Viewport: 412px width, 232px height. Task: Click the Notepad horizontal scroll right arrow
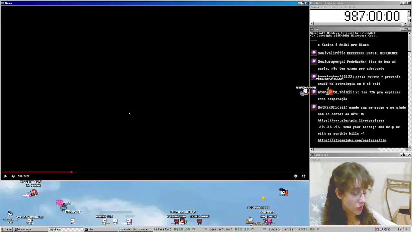[406, 24]
